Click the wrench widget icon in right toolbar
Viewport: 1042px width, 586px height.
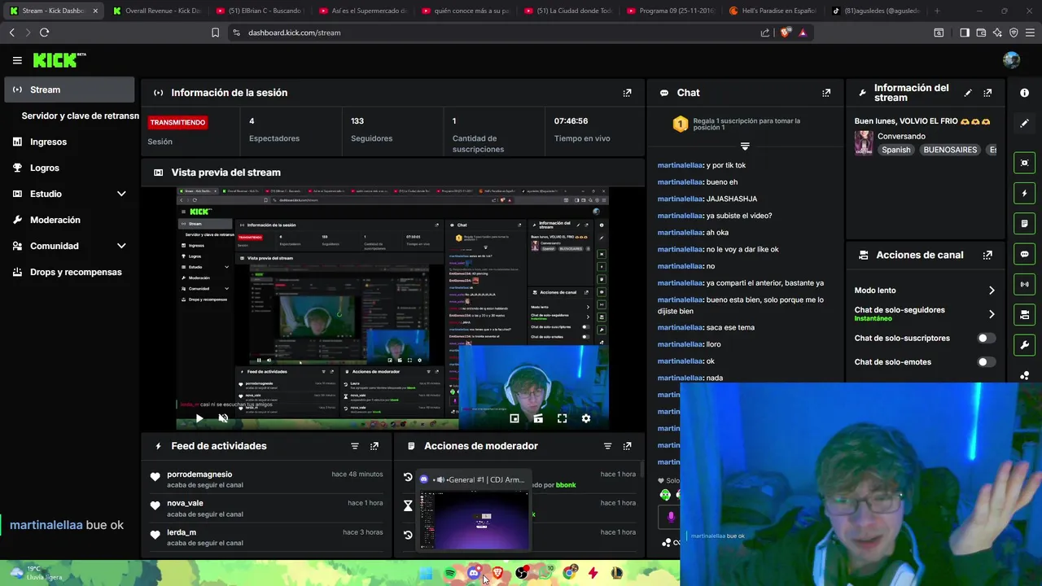coord(1024,344)
